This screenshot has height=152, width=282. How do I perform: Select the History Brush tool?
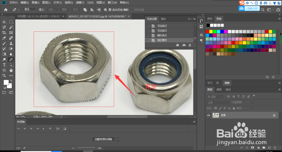click(x=4, y=49)
